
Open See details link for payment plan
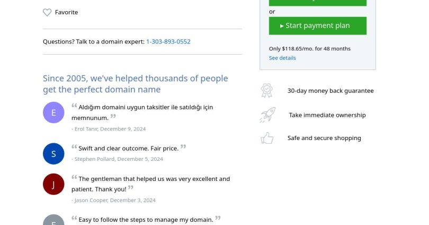tap(282, 58)
